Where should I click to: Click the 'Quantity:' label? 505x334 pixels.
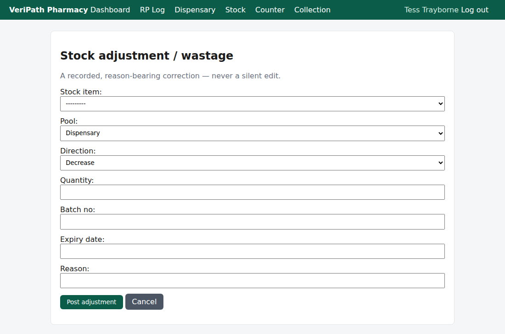click(77, 181)
